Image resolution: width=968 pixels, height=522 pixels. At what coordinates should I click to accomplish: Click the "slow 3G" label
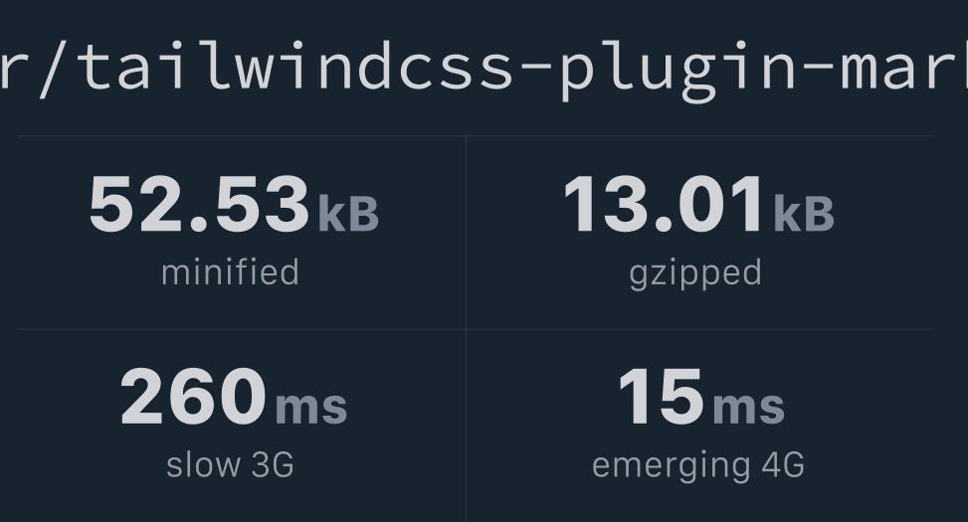(230, 465)
